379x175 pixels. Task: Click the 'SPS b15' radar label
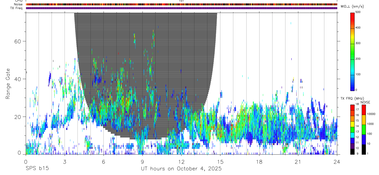(37, 169)
